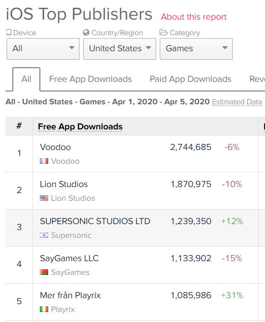
Task: Click the # rank column header
Action: pyautogui.click(x=19, y=126)
